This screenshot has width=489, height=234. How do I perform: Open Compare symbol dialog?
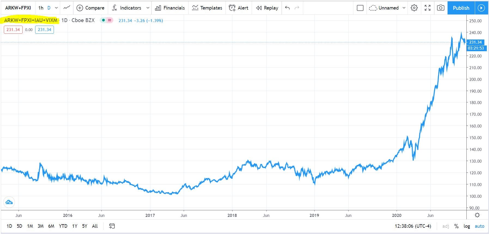(x=90, y=8)
